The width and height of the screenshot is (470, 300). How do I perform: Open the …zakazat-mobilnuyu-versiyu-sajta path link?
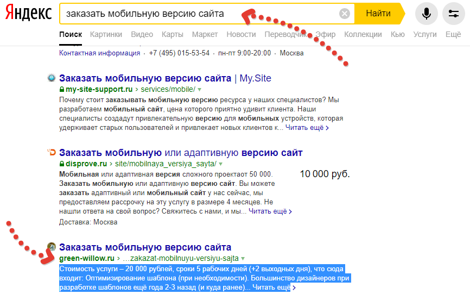181,258
